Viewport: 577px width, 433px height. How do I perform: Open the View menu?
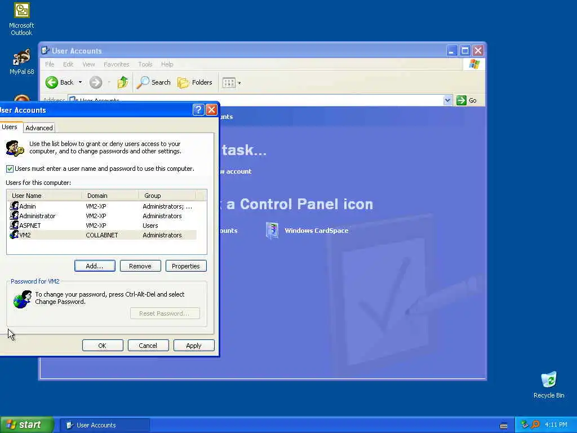[x=88, y=64]
